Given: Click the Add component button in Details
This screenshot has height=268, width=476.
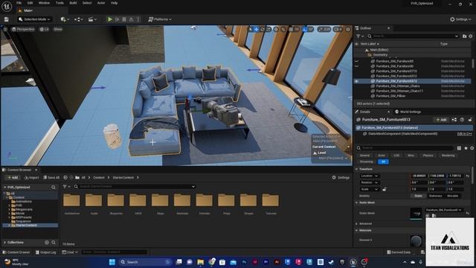Looking at the screenshot, I should tap(441, 120).
